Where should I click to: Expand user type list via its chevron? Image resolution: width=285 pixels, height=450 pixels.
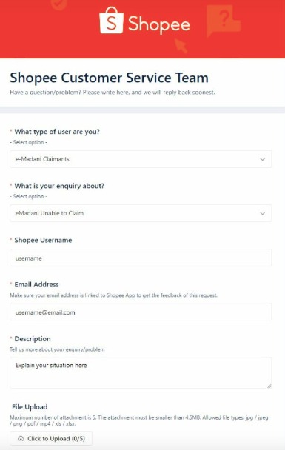point(262,159)
